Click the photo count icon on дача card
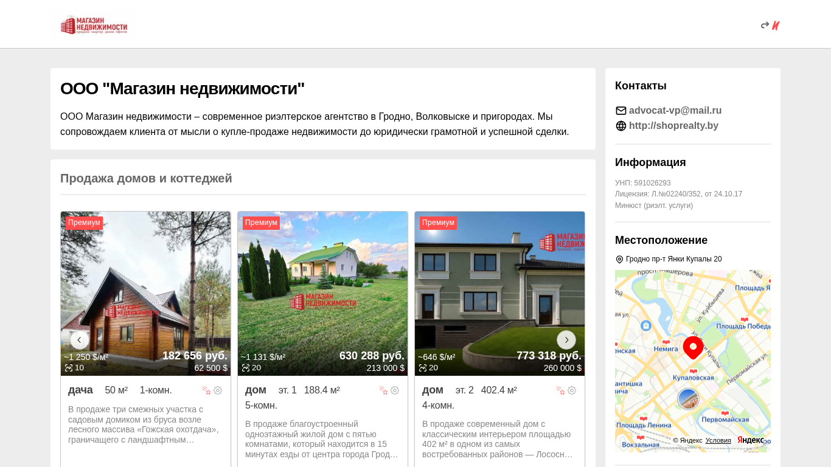 [69, 368]
